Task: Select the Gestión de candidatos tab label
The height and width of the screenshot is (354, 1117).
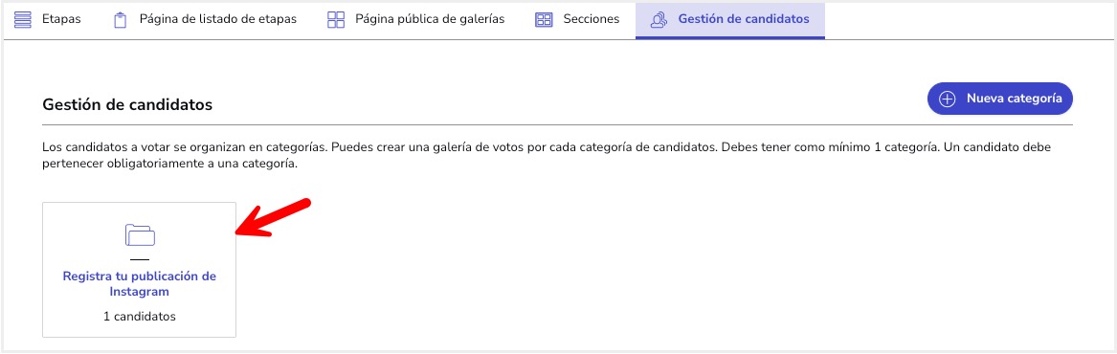Action: coord(744,19)
